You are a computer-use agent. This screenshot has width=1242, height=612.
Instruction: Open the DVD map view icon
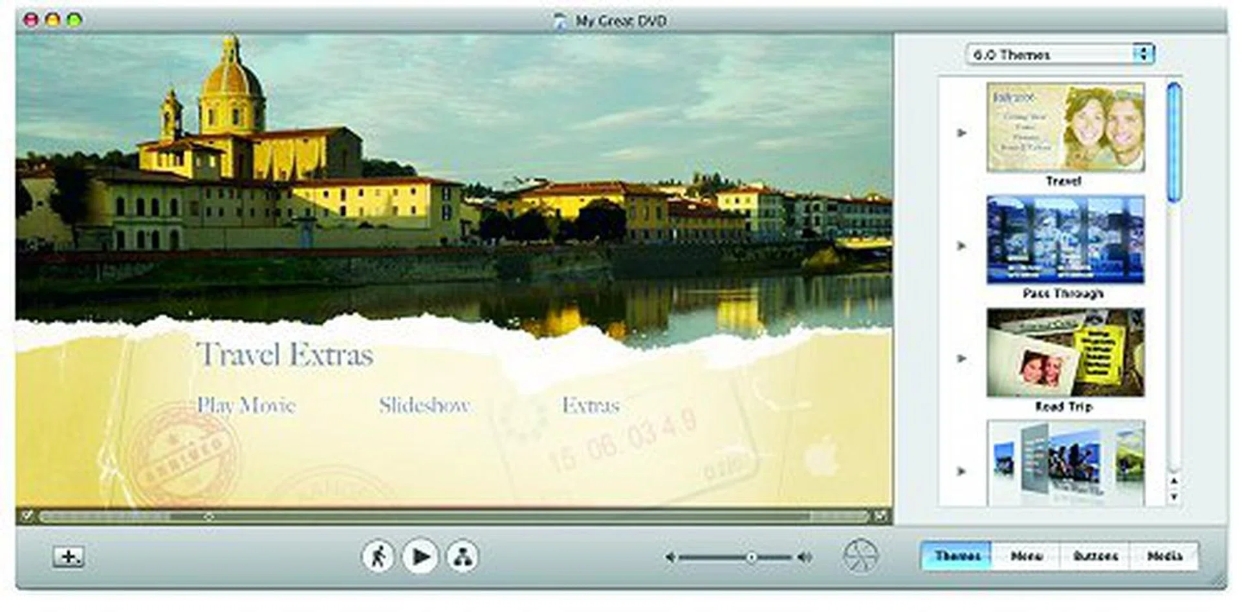tap(462, 556)
